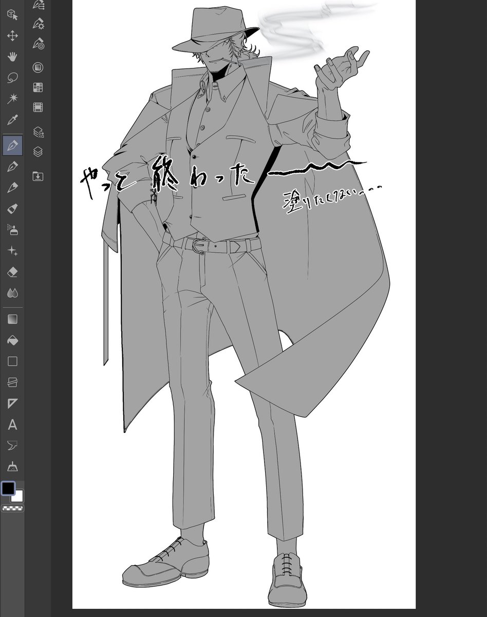Select the Brush tool
The image size is (487, 617).
[12, 188]
